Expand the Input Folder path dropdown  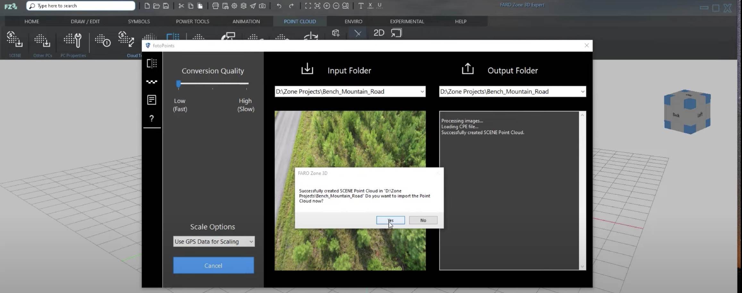coord(422,92)
